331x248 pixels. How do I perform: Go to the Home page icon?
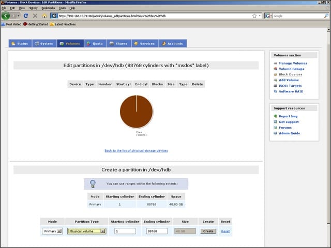point(44,16)
